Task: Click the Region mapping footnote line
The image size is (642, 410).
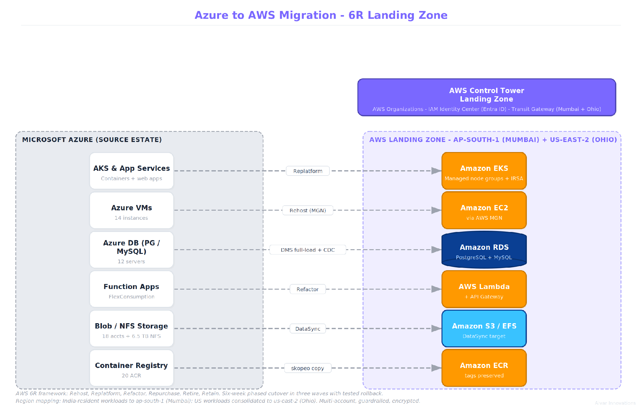Action: tap(218, 401)
